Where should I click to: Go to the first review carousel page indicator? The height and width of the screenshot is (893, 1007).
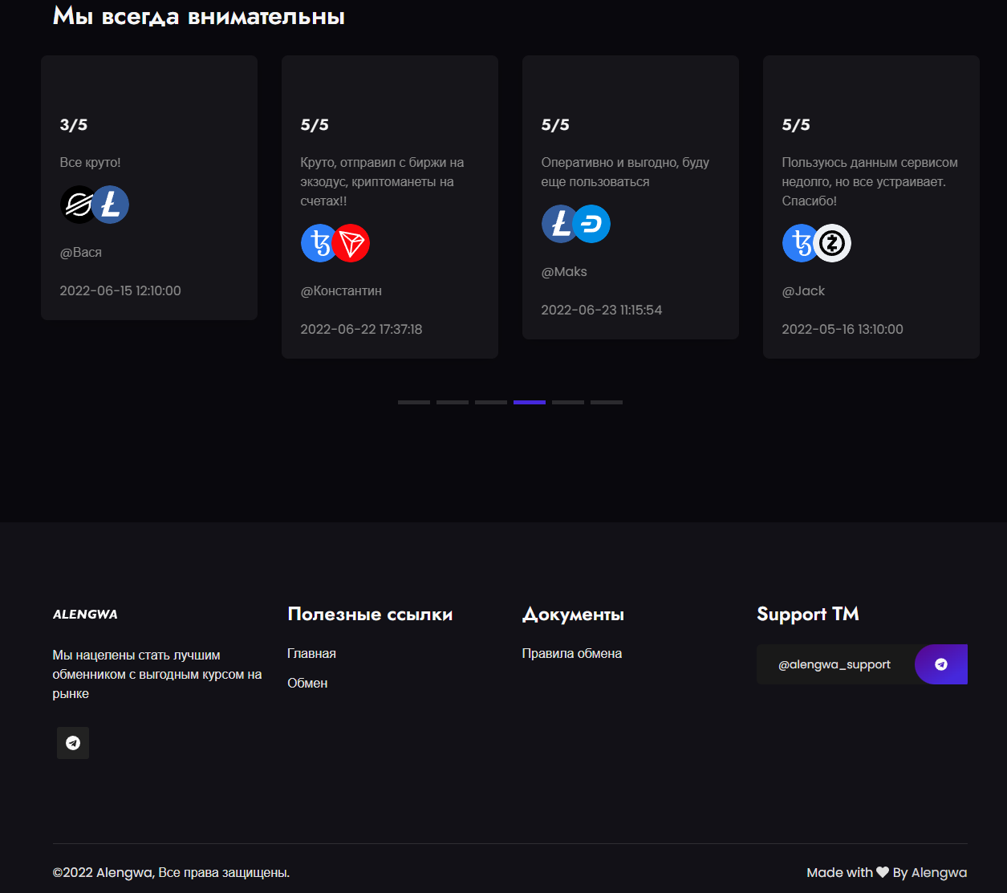(x=414, y=402)
